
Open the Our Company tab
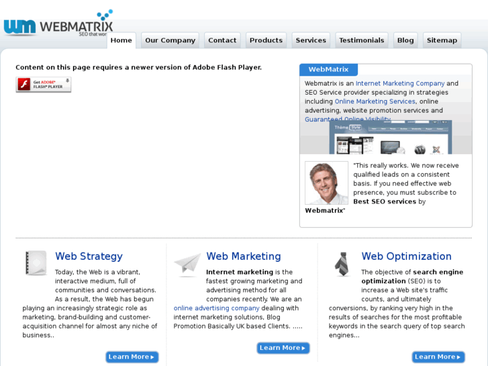point(170,40)
